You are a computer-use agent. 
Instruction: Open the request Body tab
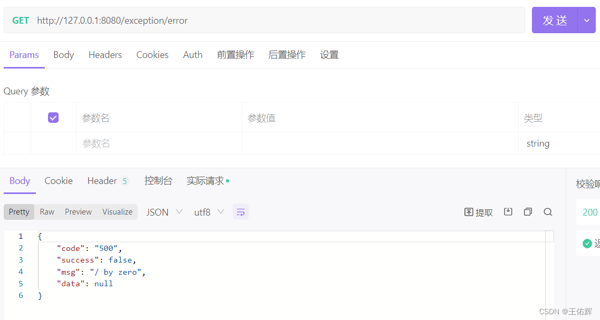pos(63,55)
